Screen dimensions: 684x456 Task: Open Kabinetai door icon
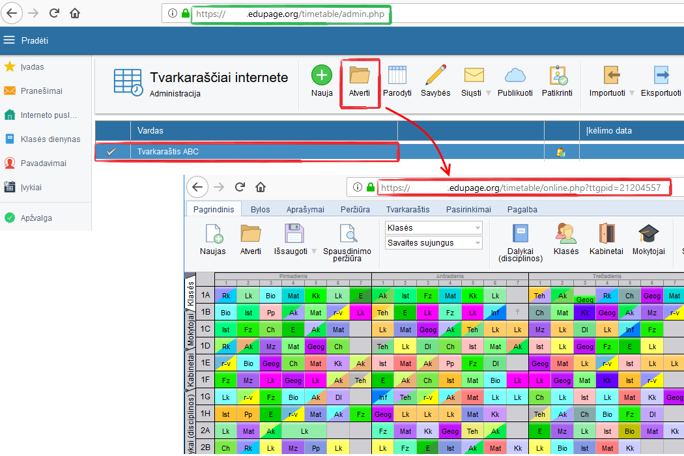click(x=606, y=233)
